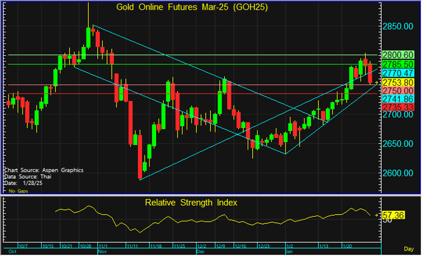
Task: Click the RSI current value arrow marker
Action: click(x=377, y=216)
